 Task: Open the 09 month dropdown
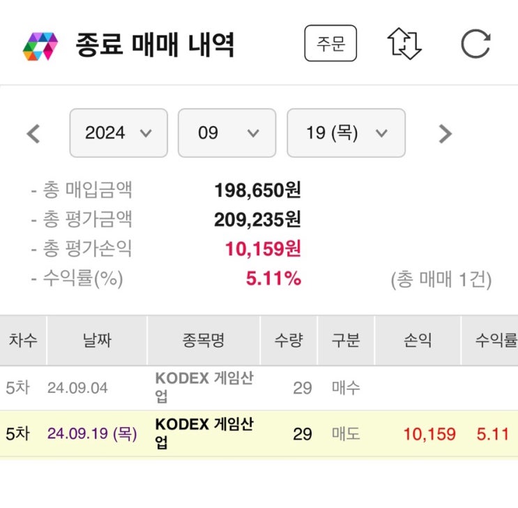pyautogui.click(x=227, y=133)
